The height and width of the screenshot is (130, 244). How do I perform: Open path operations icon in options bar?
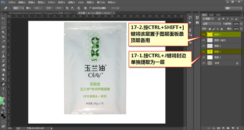point(67,8)
